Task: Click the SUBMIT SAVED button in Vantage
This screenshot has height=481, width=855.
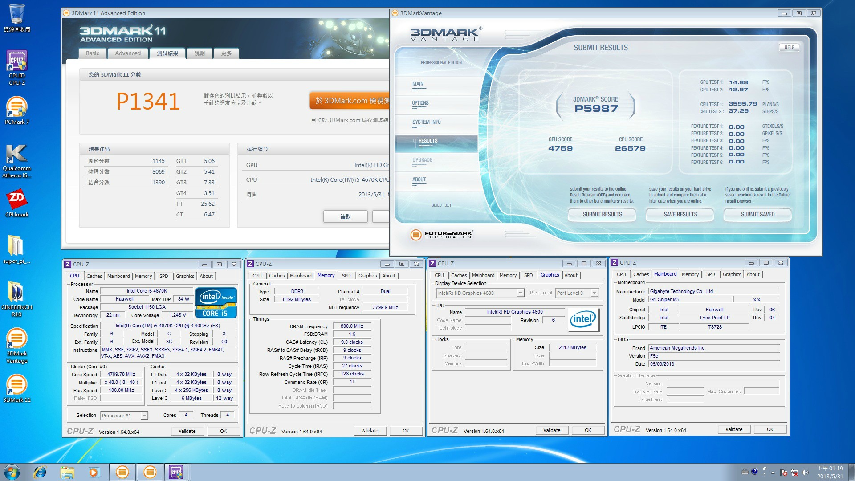Action: (757, 214)
